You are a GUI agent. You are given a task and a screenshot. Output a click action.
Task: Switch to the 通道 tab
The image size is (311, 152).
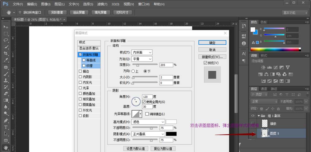264,89
